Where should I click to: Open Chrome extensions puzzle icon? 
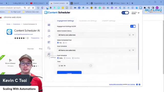(145, 8)
